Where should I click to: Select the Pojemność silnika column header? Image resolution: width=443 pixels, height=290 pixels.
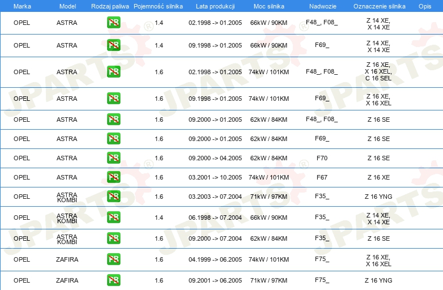(x=158, y=6)
